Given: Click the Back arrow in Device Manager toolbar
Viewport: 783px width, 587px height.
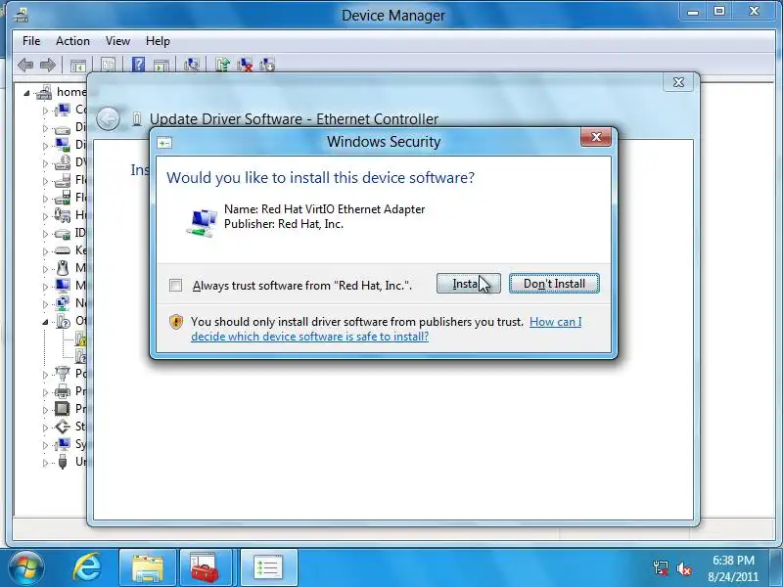Looking at the screenshot, I should [25, 65].
